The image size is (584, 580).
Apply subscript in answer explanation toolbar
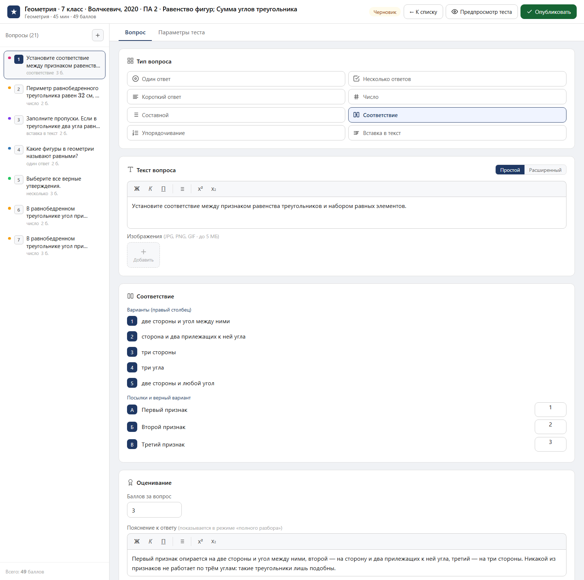214,542
